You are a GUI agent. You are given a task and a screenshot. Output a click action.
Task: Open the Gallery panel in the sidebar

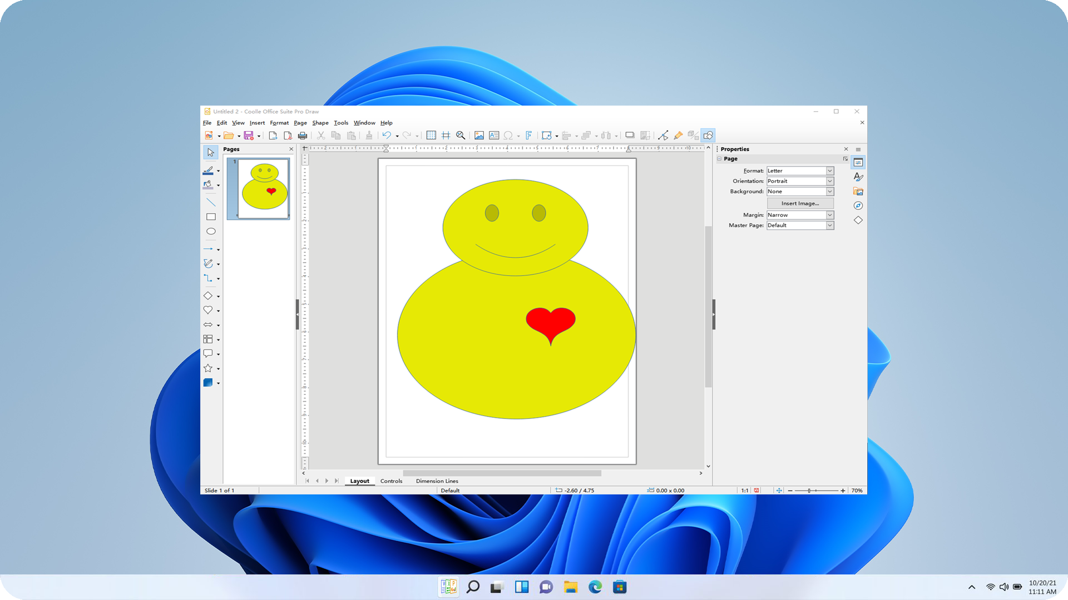858,191
